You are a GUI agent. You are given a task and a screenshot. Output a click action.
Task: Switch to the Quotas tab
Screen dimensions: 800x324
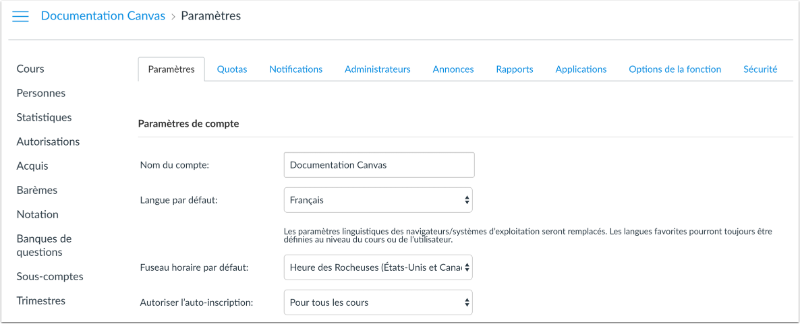click(232, 69)
